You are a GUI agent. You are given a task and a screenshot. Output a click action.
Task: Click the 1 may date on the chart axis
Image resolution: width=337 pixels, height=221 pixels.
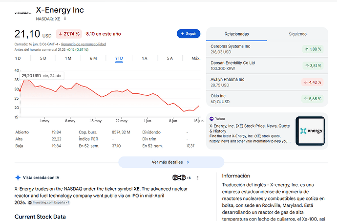(44, 121)
